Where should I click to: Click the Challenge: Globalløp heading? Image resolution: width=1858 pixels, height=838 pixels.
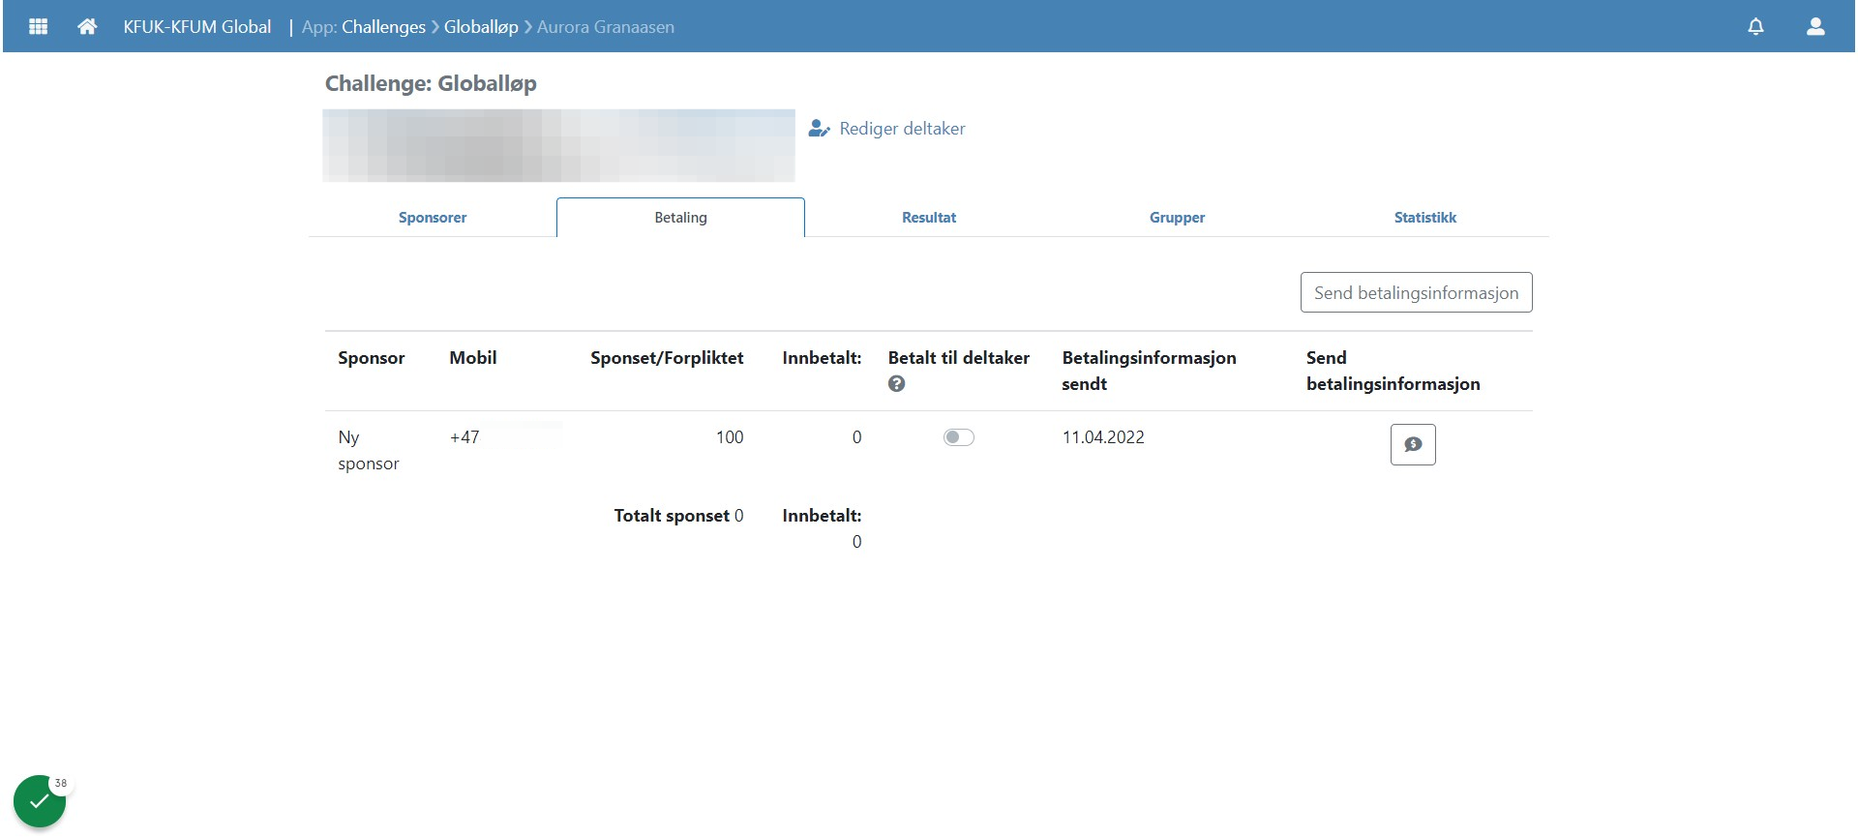tap(431, 83)
